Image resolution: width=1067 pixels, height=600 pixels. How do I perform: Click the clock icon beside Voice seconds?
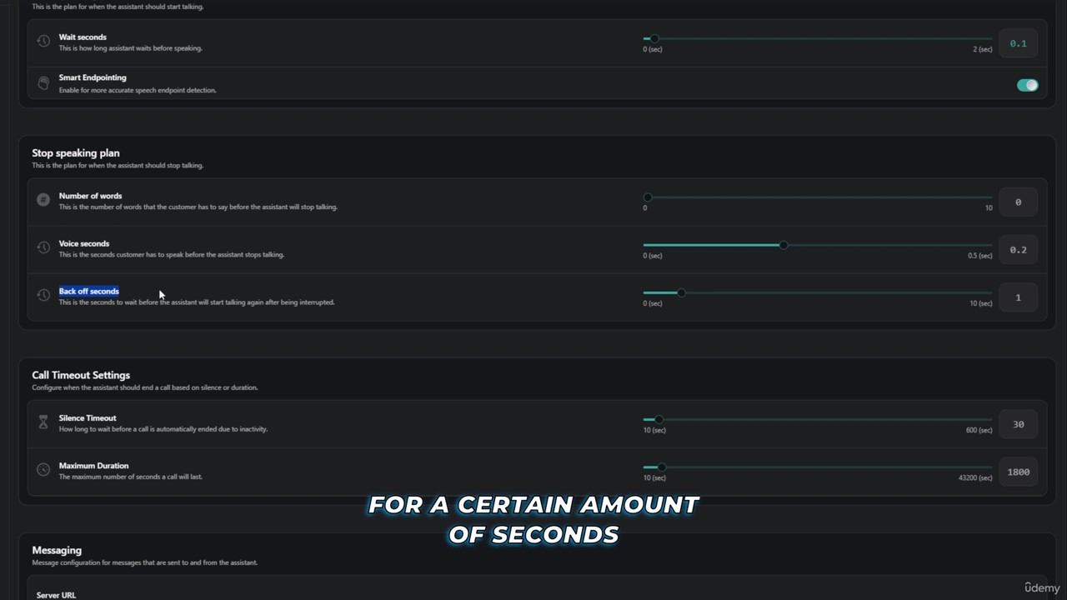tap(43, 247)
